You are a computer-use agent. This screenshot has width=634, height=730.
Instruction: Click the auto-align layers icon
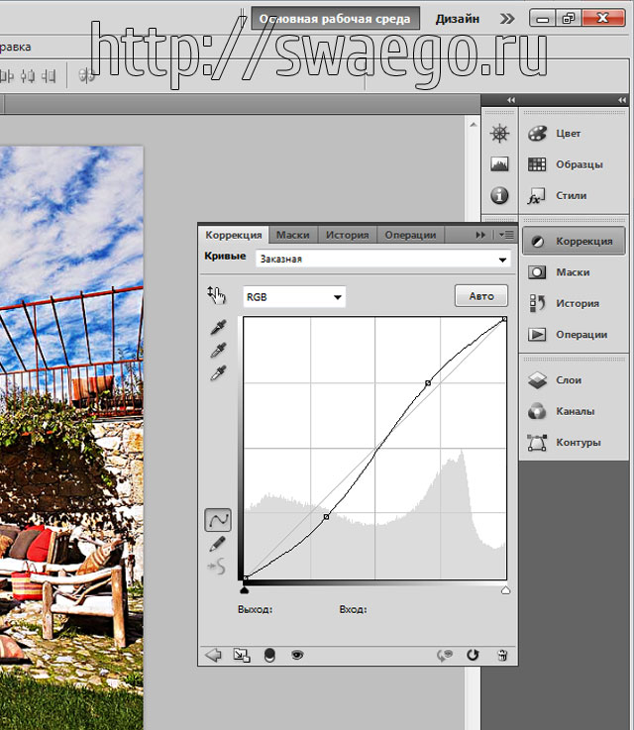point(86,75)
